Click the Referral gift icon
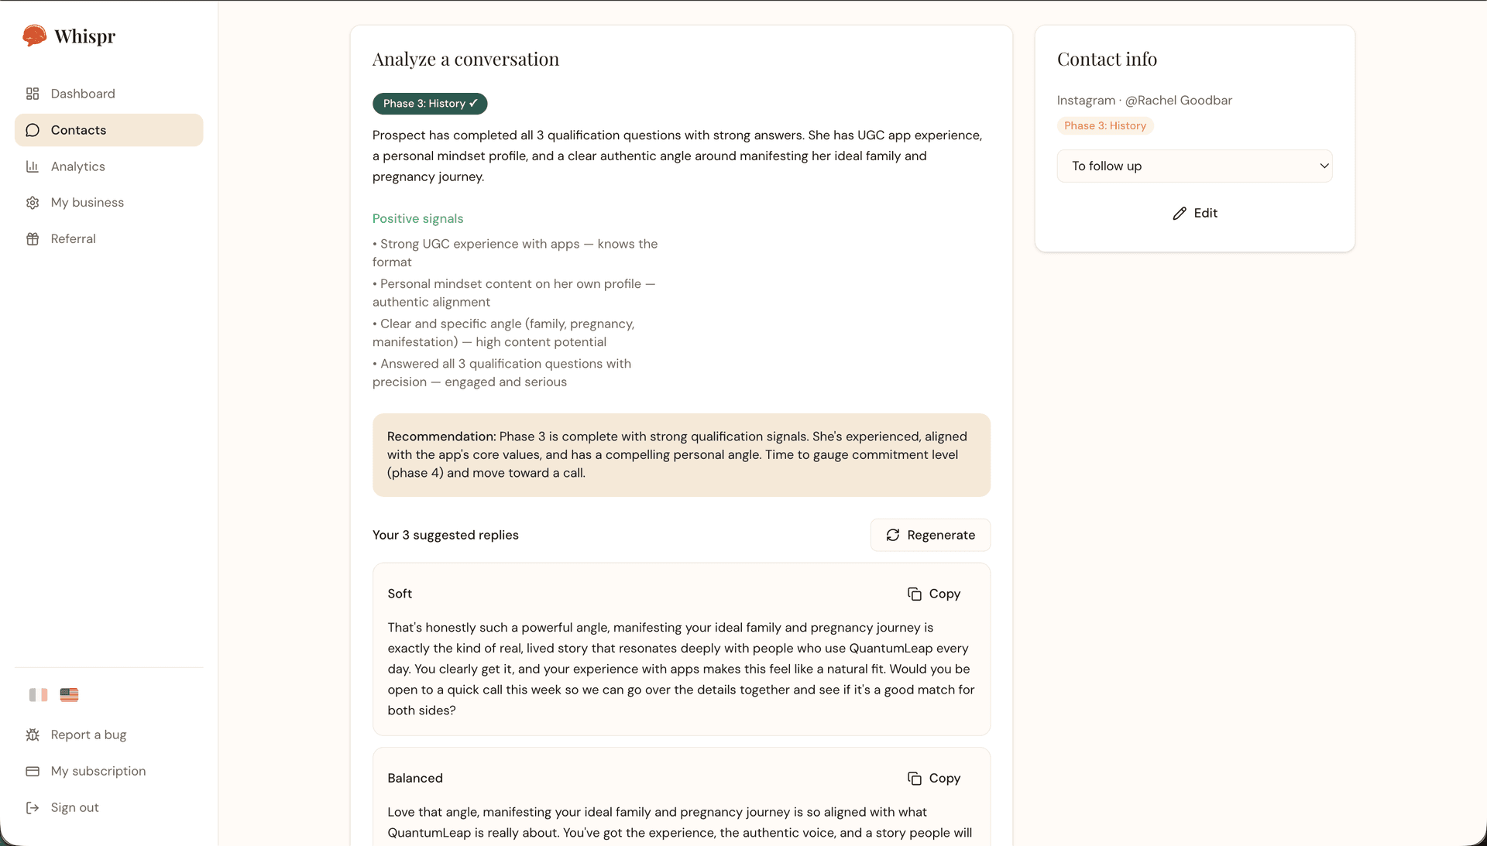Image resolution: width=1487 pixels, height=846 pixels. point(33,239)
